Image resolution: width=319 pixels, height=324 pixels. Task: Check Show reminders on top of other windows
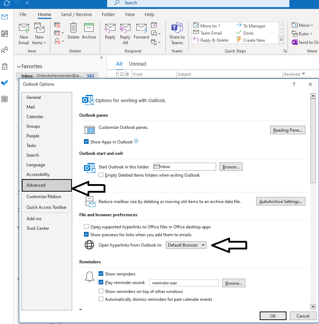tap(101, 292)
